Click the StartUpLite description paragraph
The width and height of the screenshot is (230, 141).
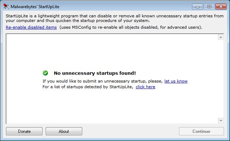point(114,18)
